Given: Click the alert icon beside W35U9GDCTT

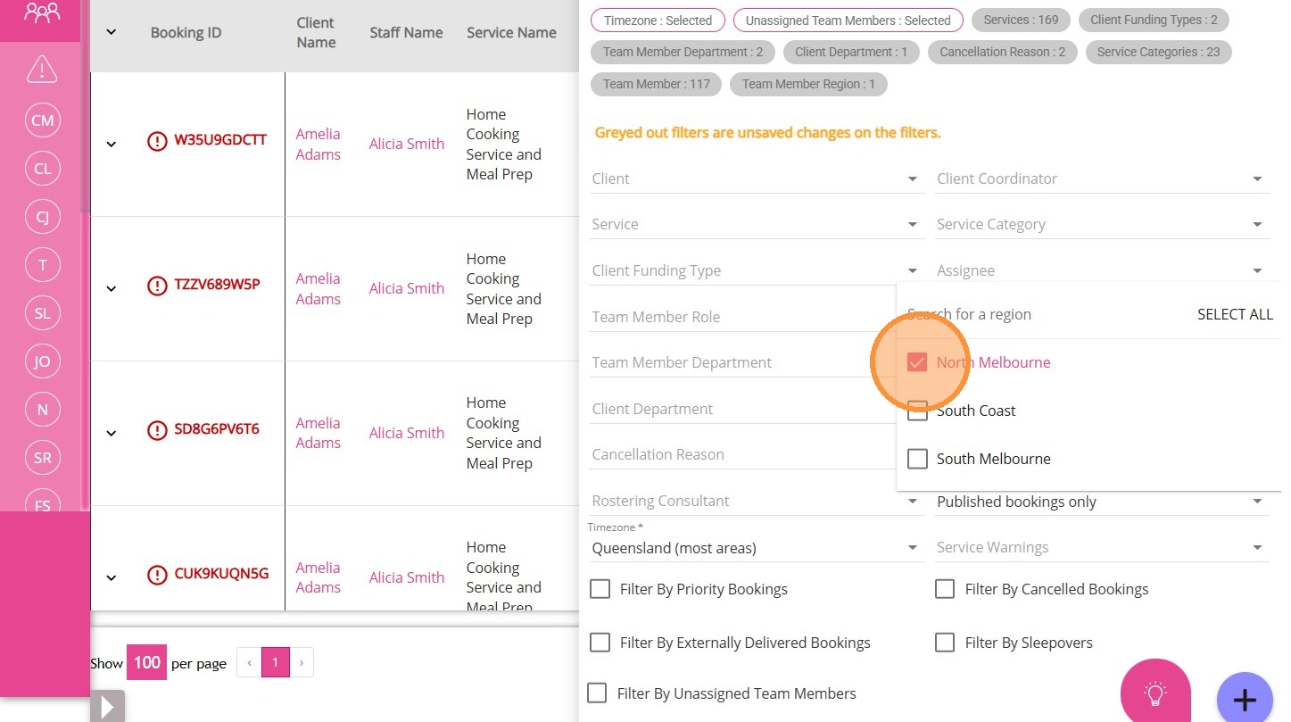Looking at the screenshot, I should [157, 140].
